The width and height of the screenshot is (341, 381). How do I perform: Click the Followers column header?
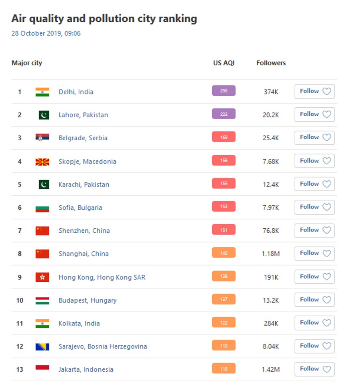pos(271,63)
